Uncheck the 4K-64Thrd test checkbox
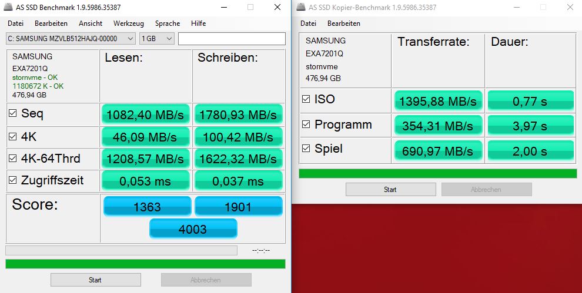 [x=12, y=159]
